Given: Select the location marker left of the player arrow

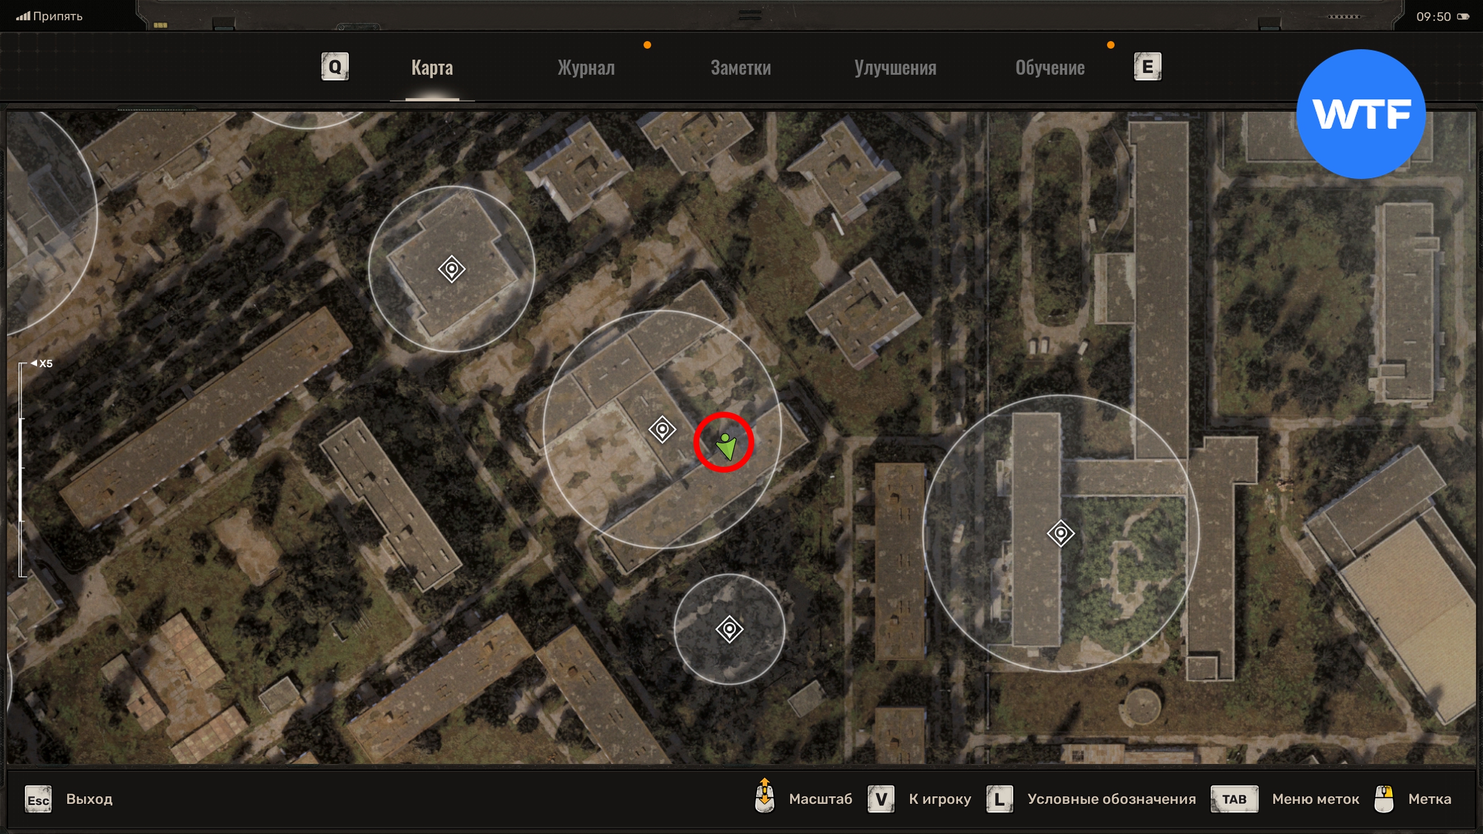Looking at the screenshot, I should 662,430.
